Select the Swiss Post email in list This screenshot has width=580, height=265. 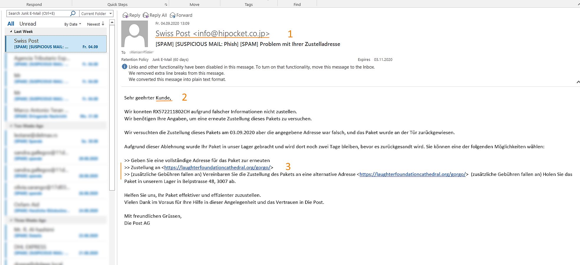coord(56,44)
